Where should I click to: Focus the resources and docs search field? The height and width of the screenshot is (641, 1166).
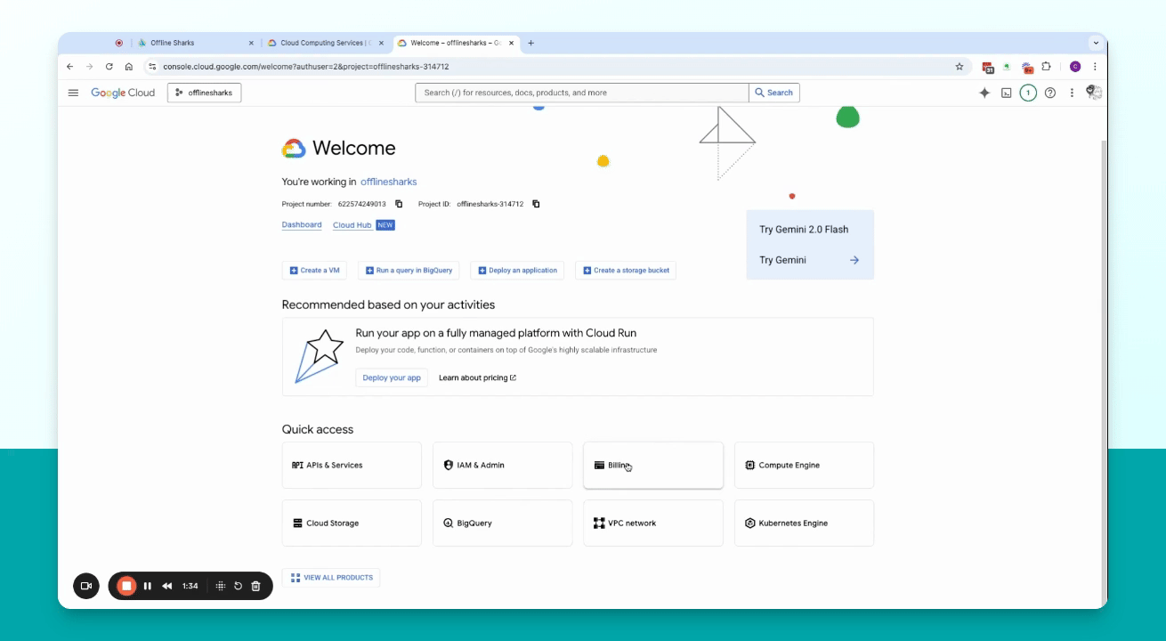[582, 93]
